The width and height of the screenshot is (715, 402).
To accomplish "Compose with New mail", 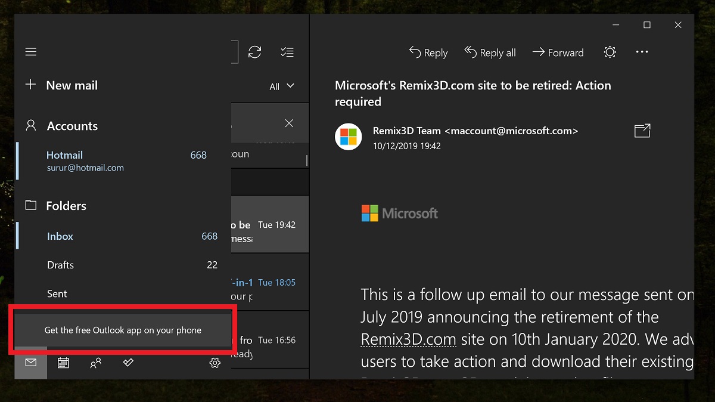I will point(61,85).
